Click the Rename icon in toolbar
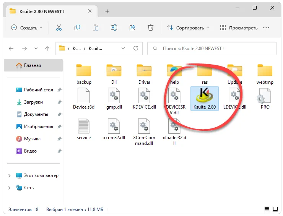283x216 pixels. (x=114, y=28)
